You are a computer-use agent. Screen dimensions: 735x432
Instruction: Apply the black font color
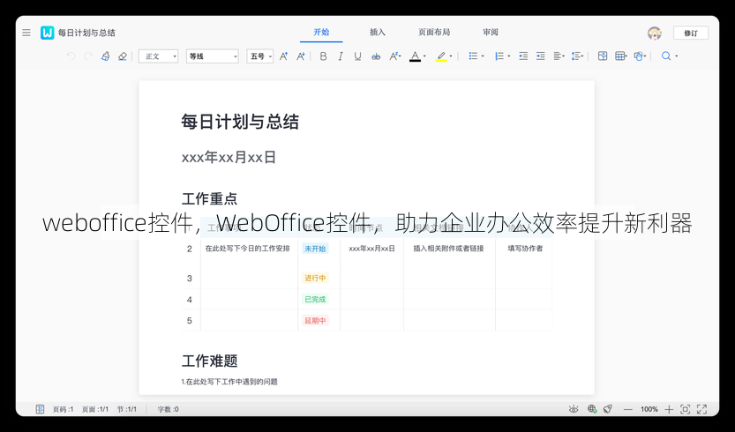(415, 56)
